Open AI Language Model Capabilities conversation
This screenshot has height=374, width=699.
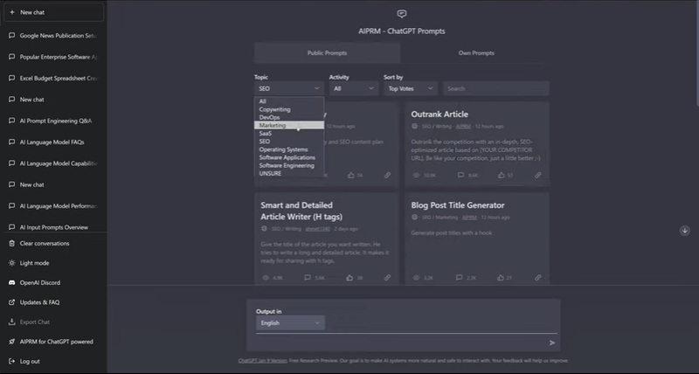[x=53, y=163]
